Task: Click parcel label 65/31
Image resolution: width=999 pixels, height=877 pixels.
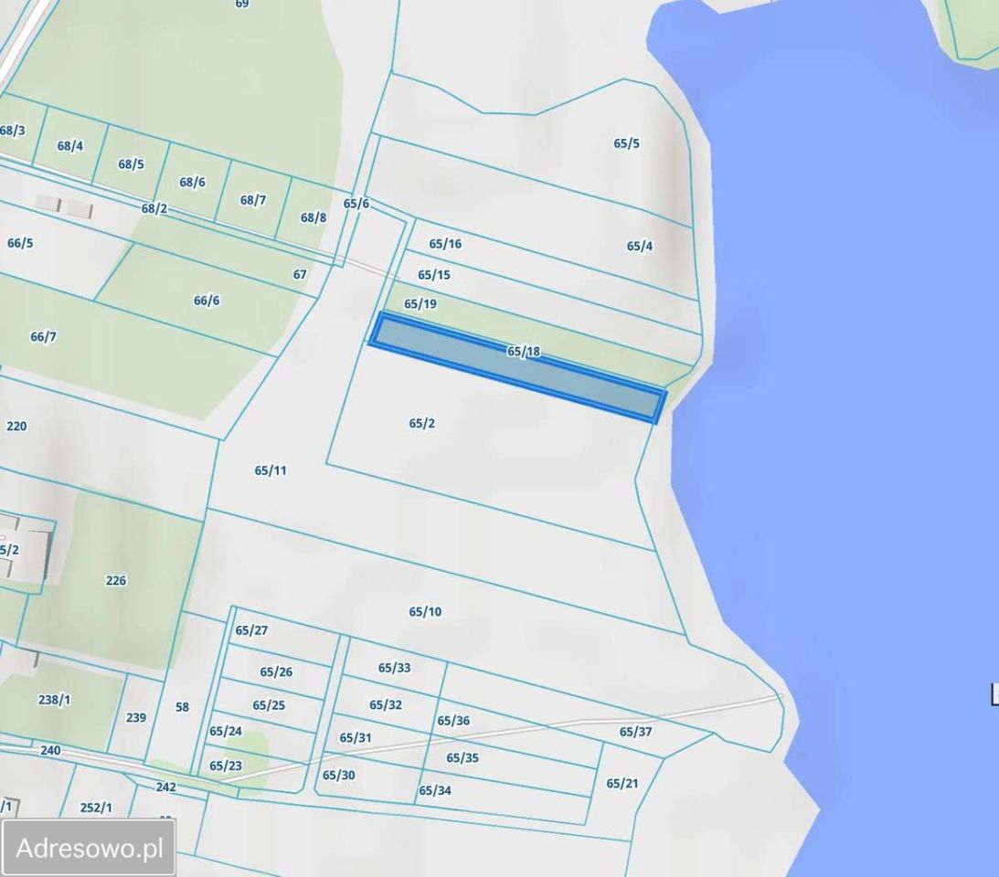Action: pyautogui.click(x=356, y=738)
